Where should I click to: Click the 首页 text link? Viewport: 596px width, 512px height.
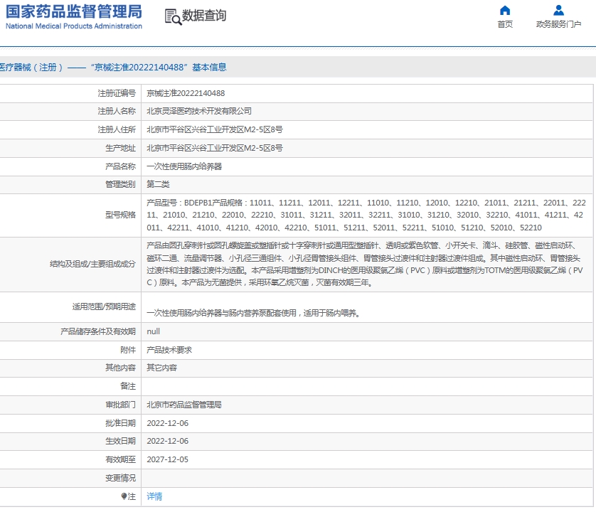(x=505, y=24)
